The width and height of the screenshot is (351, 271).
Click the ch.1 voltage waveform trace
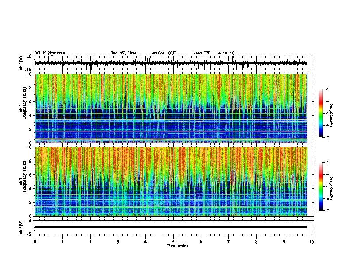pos(171,63)
